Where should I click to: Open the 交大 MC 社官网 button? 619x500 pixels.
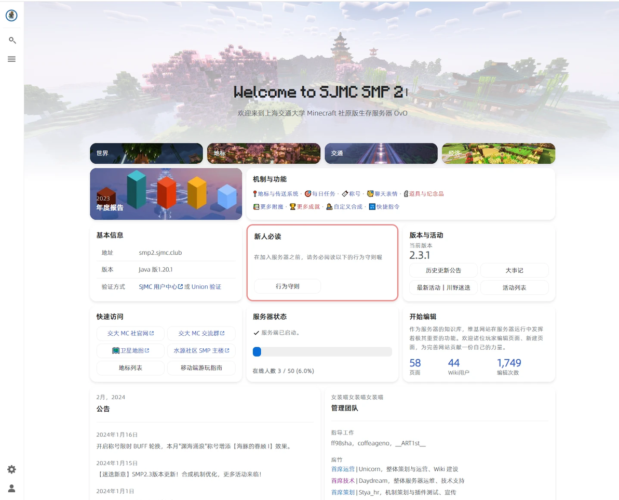(131, 333)
